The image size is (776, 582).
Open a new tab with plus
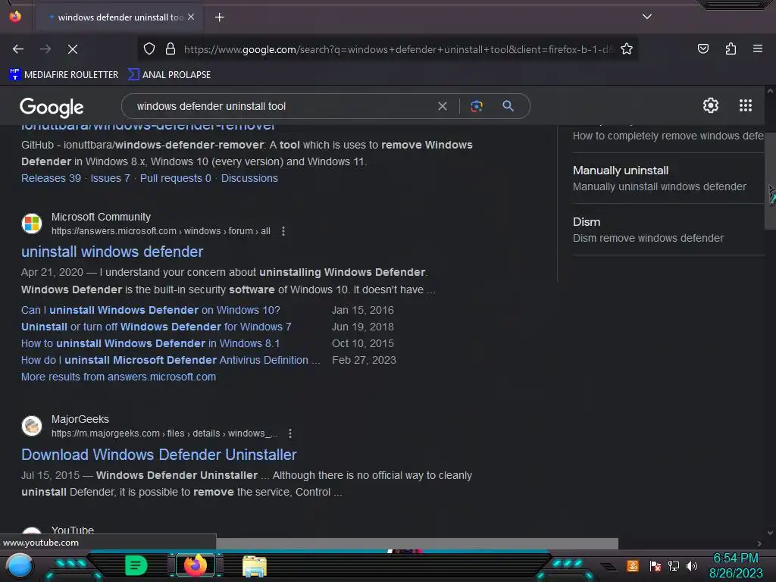pos(219,17)
